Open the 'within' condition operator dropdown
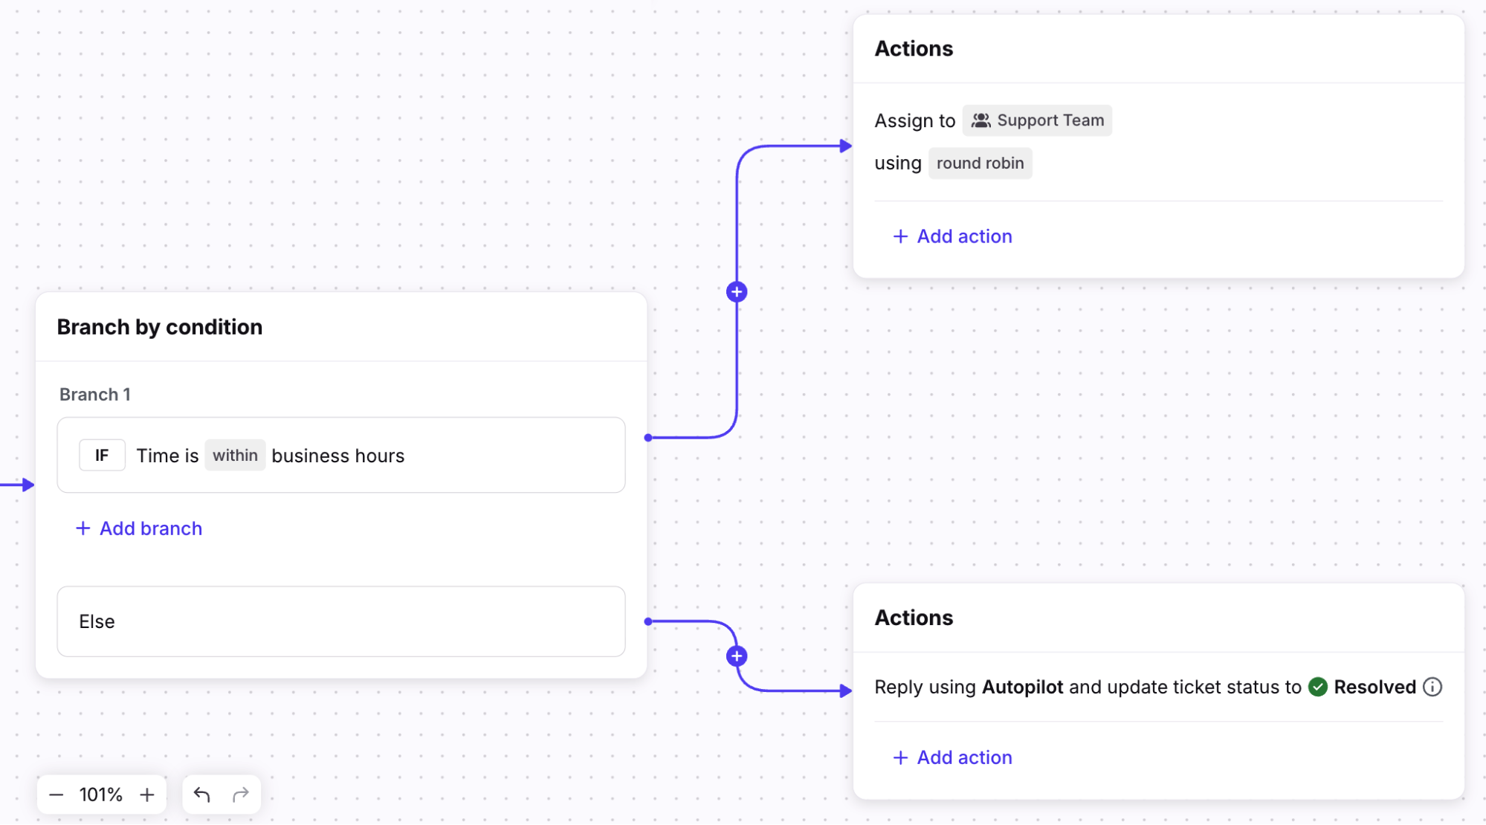This screenshot has height=825, width=1486. click(235, 455)
